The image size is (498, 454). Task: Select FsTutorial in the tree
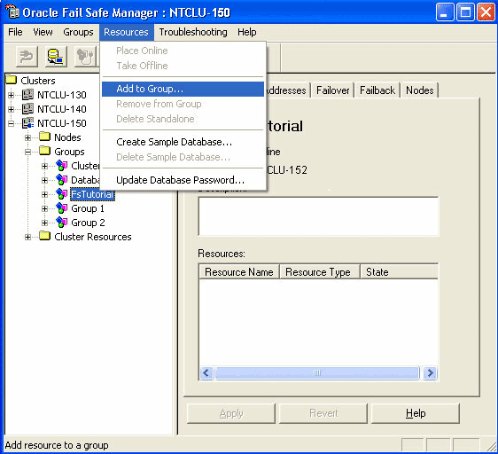[92, 194]
